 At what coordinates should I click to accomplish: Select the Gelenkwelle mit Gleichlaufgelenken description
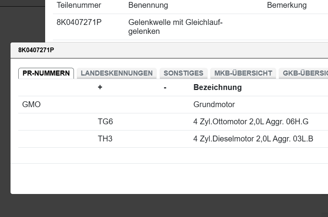[175, 27]
